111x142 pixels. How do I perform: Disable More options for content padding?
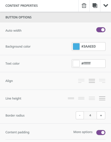(101, 133)
